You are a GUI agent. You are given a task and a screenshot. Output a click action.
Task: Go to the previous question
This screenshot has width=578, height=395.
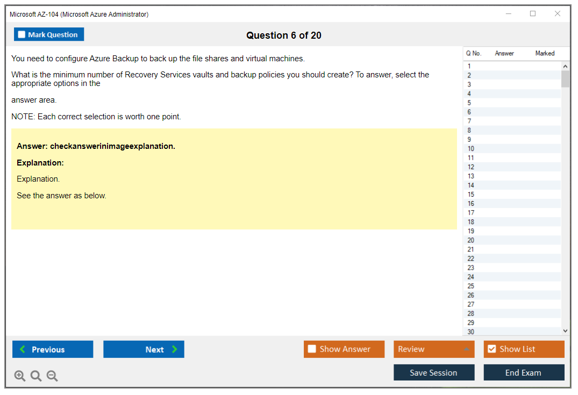tap(52, 349)
